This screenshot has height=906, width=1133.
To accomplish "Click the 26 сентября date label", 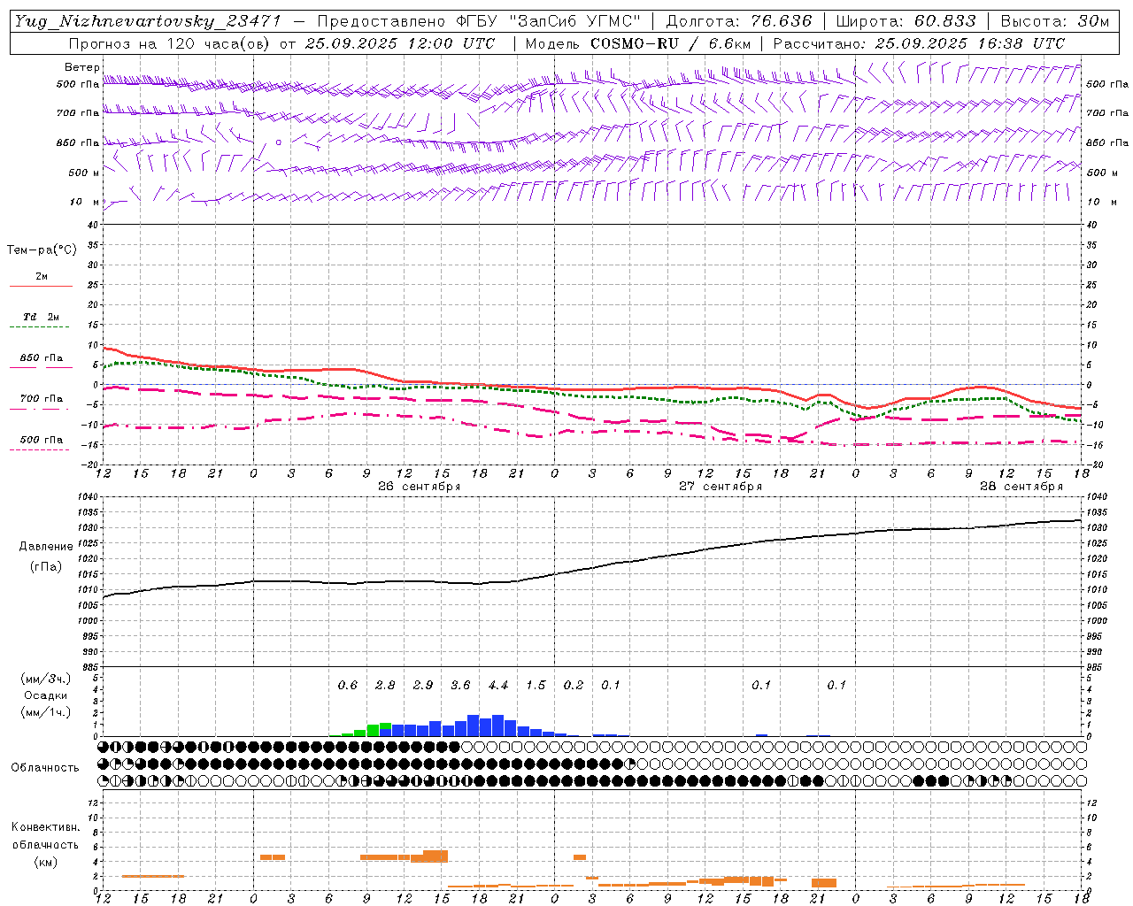I will (x=419, y=487).
